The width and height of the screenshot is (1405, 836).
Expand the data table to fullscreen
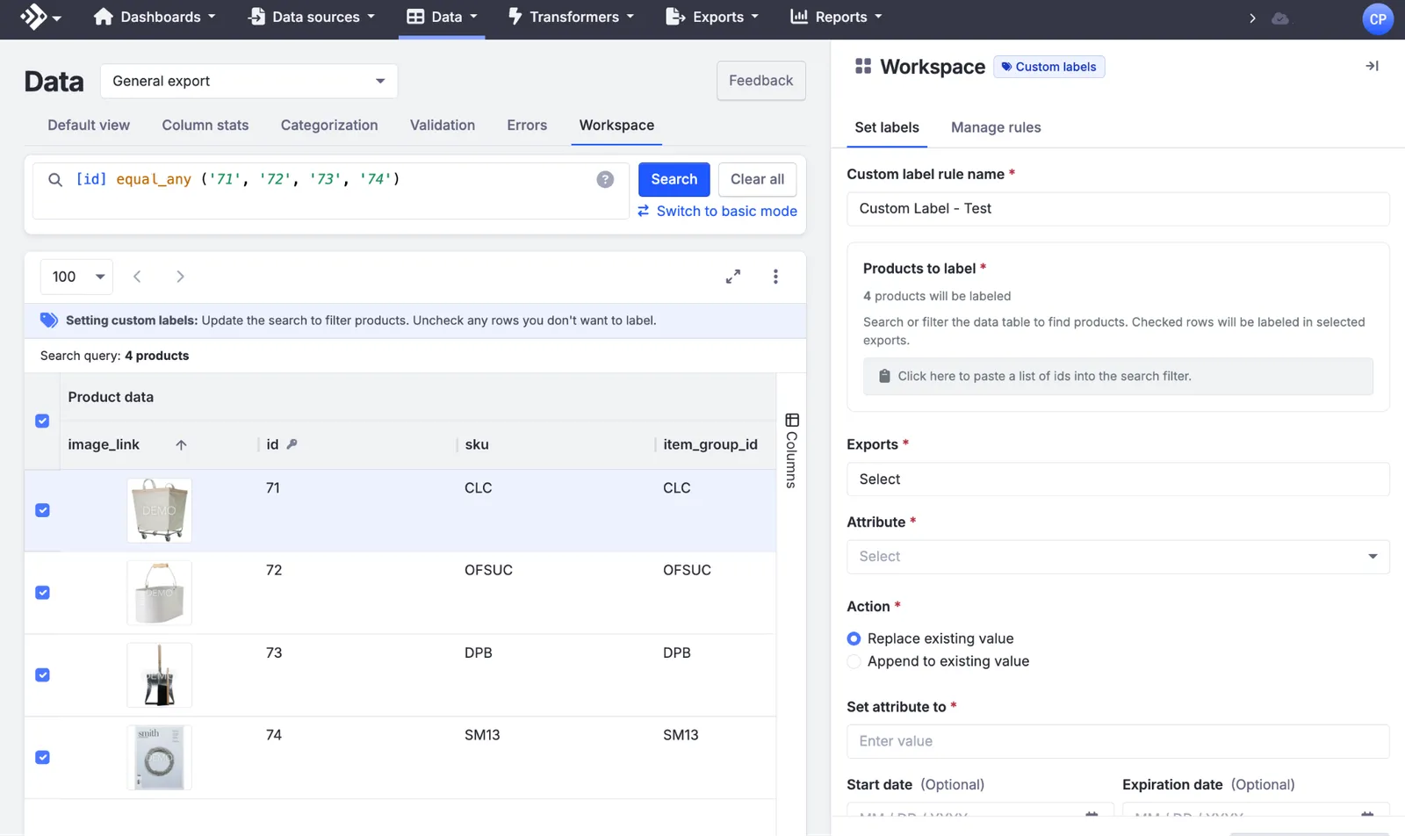coord(733,277)
